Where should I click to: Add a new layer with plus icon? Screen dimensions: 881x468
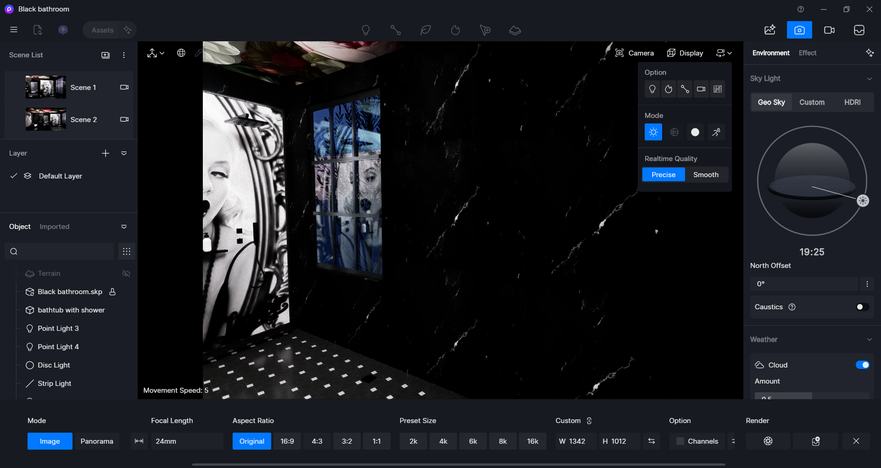click(106, 153)
